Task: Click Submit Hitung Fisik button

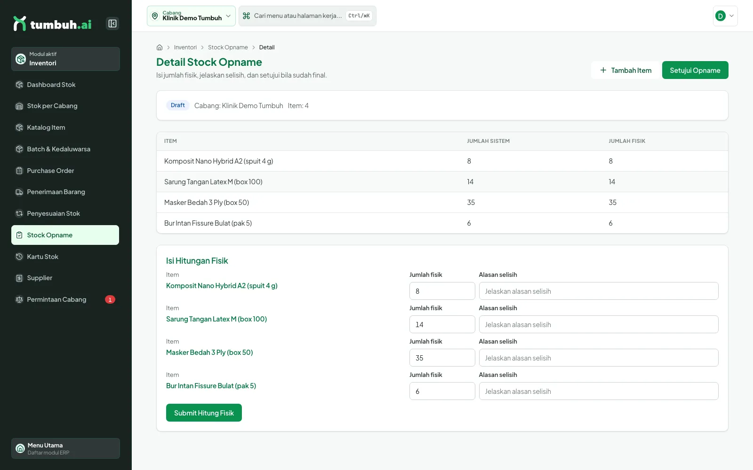Action: pyautogui.click(x=204, y=413)
